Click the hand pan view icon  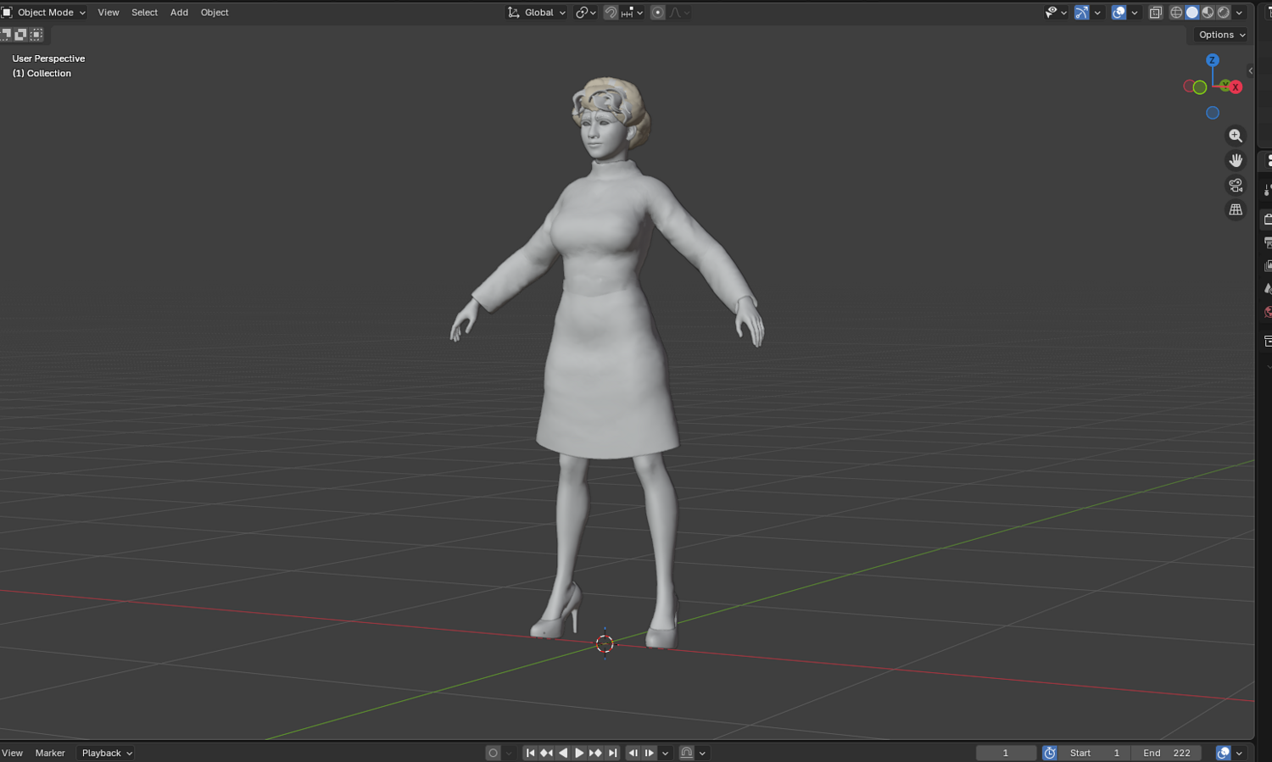[1236, 160]
